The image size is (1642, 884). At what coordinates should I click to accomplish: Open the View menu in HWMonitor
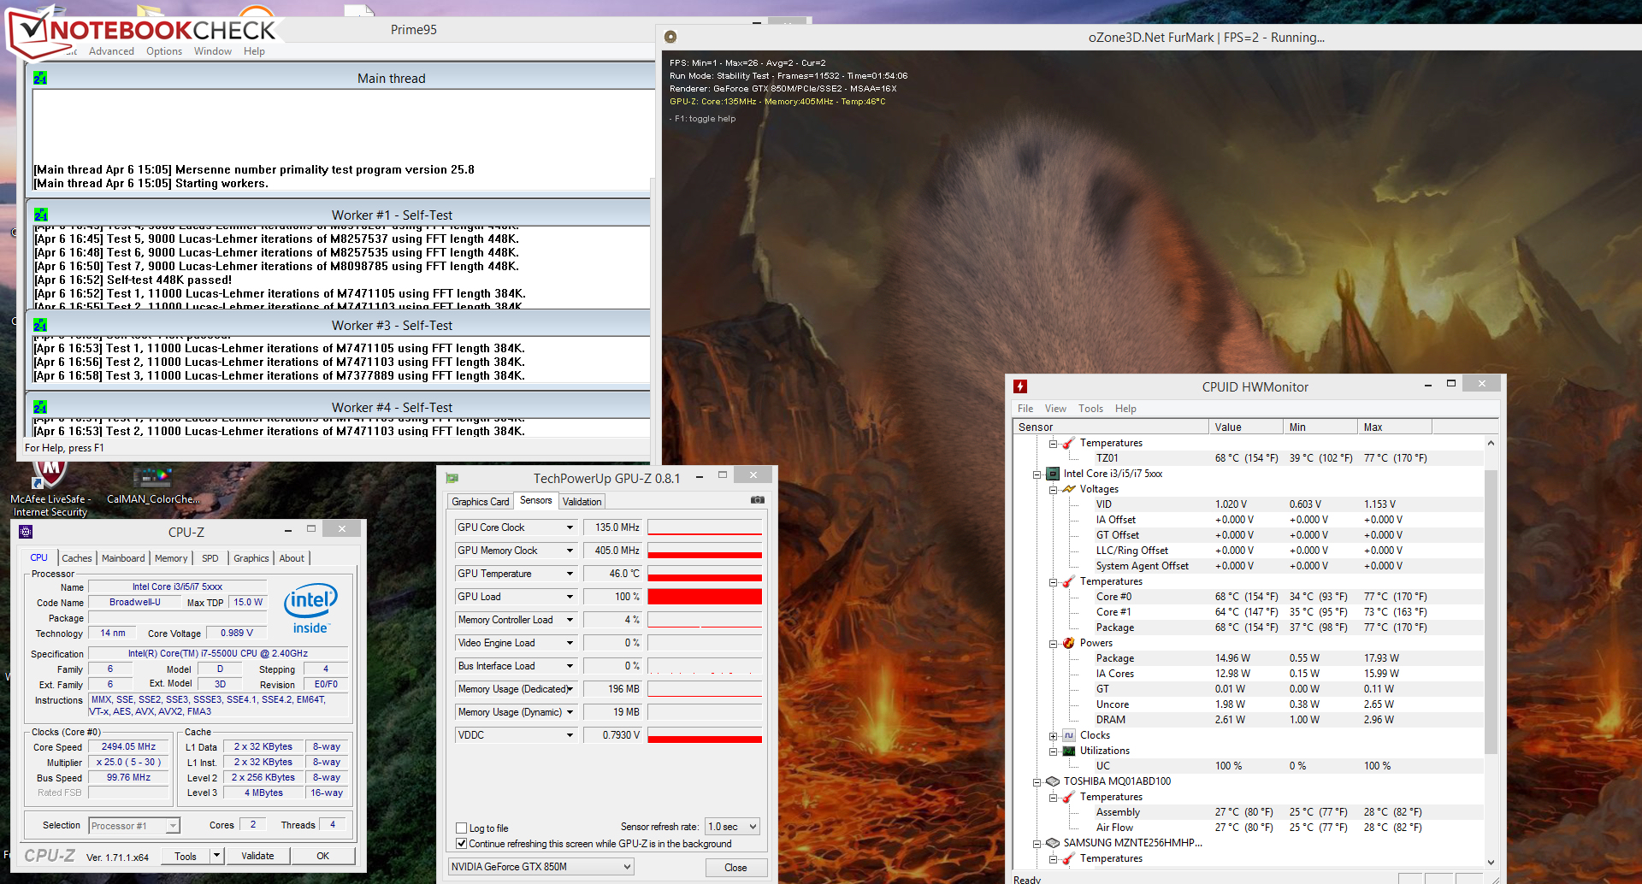(1055, 409)
